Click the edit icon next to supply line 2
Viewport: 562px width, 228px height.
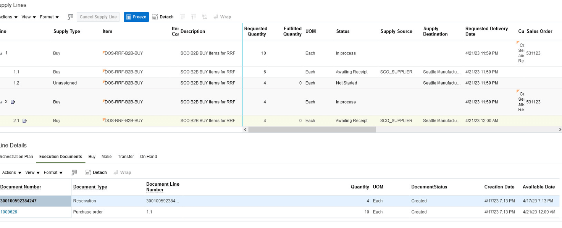click(x=13, y=102)
